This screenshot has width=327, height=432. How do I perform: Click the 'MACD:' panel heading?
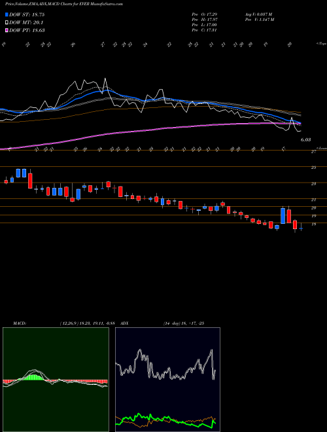[20, 323]
